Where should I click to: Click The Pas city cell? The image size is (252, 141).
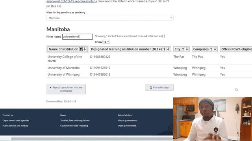pyautogui.click(x=179, y=57)
